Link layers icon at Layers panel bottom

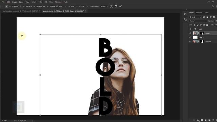click(x=194, y=120)
